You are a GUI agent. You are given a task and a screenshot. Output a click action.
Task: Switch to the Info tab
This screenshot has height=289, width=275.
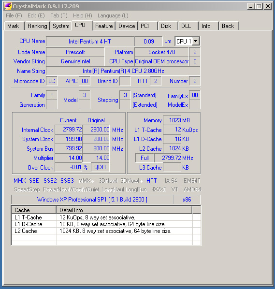pyautogui.click(x=208, y=26)
